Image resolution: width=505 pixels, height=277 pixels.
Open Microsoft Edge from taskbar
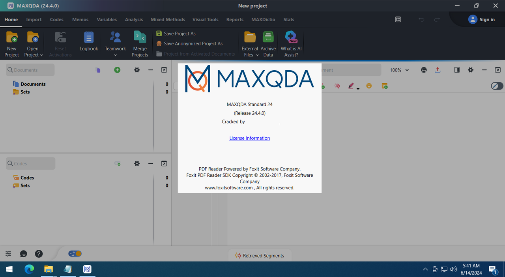(29, 269)
